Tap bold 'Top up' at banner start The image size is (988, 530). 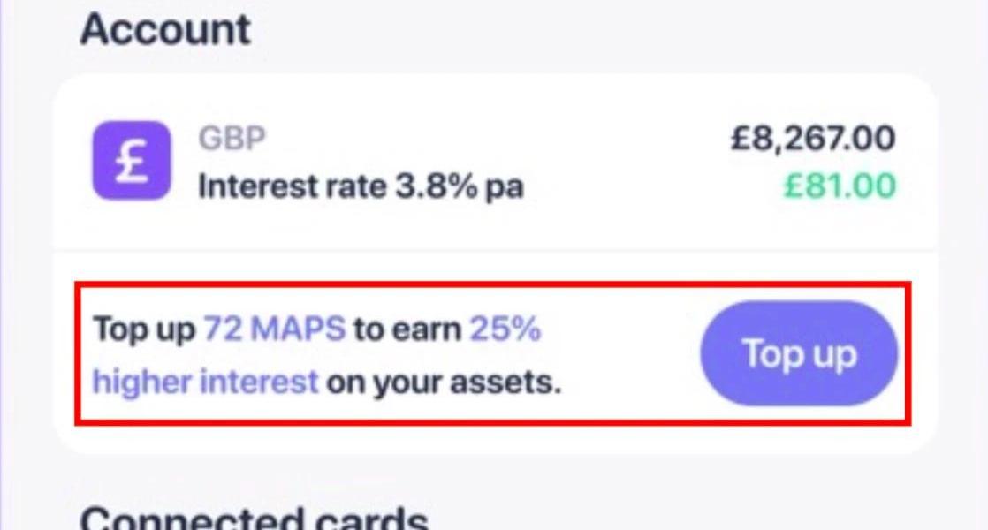pyautogui.click(x=144, y=329)
